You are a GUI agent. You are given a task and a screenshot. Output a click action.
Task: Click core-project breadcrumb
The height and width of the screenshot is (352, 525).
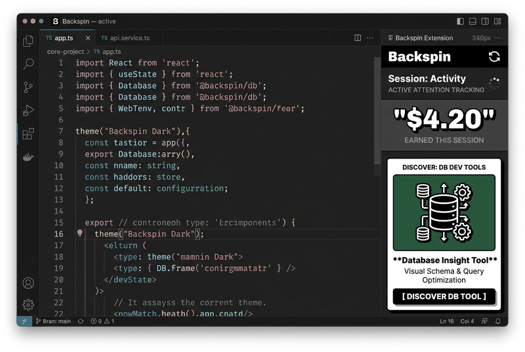[65, 52]
